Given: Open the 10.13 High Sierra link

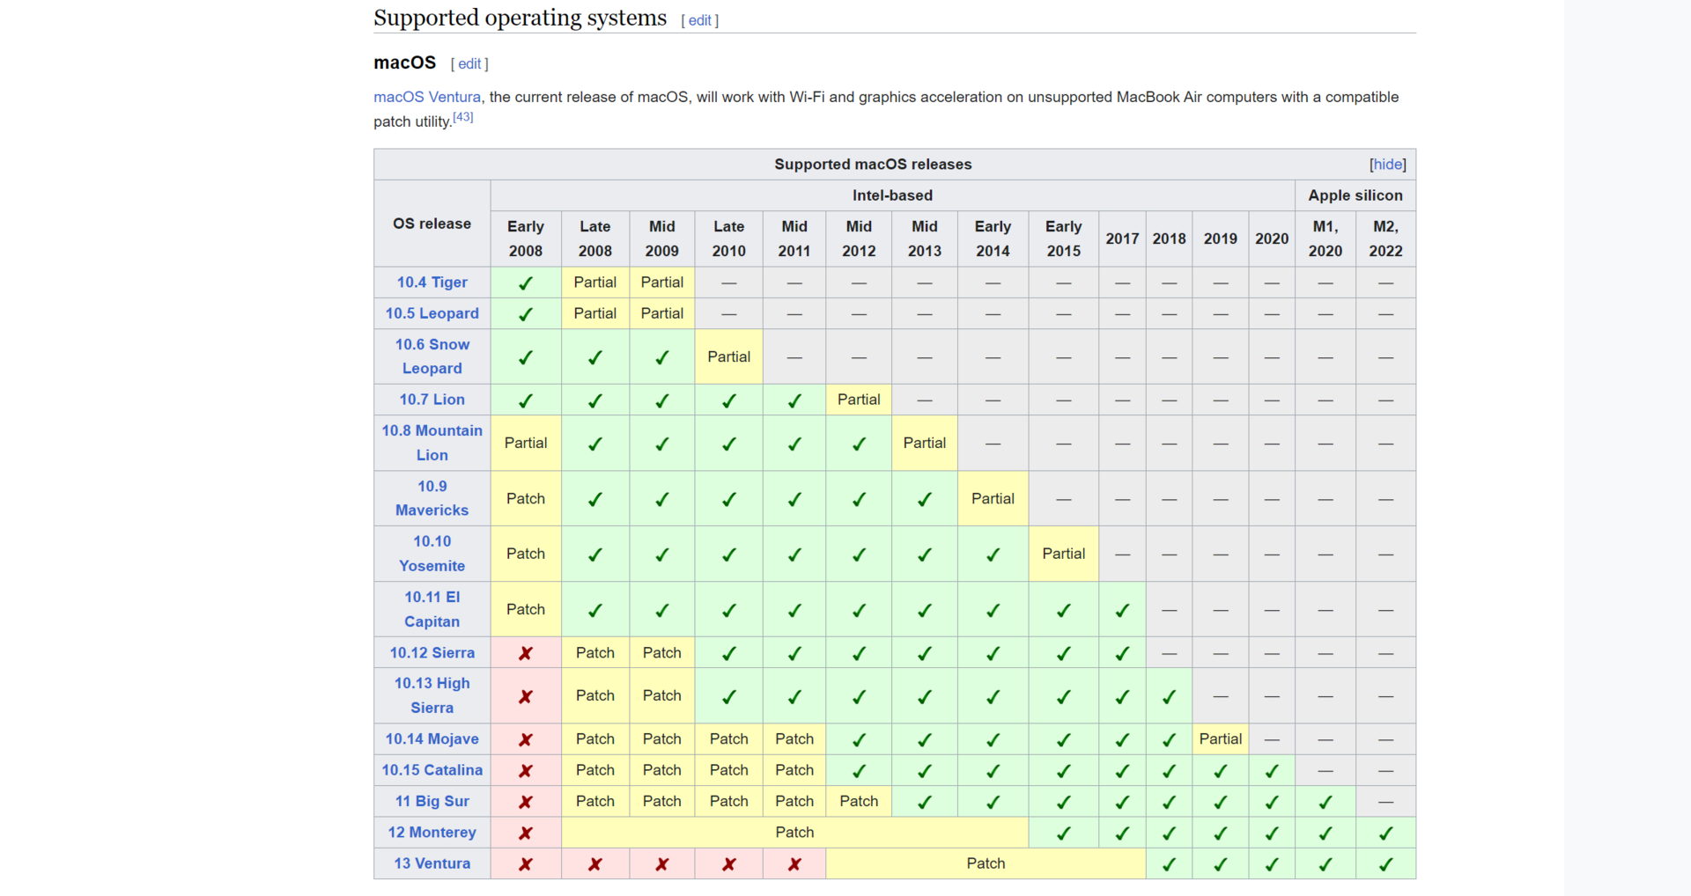Looking at the screenshot, I should [x=432, y=695].
